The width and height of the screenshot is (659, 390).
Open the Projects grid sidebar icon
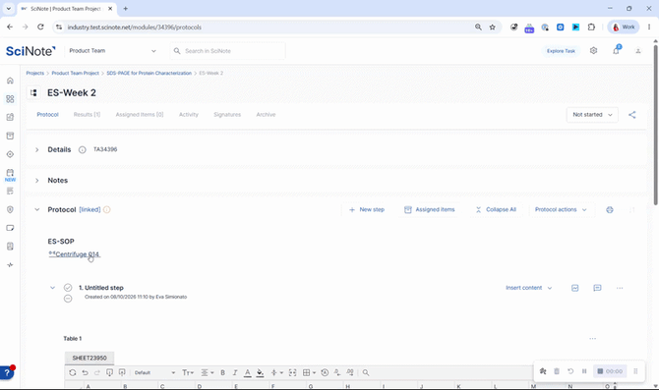10,99
